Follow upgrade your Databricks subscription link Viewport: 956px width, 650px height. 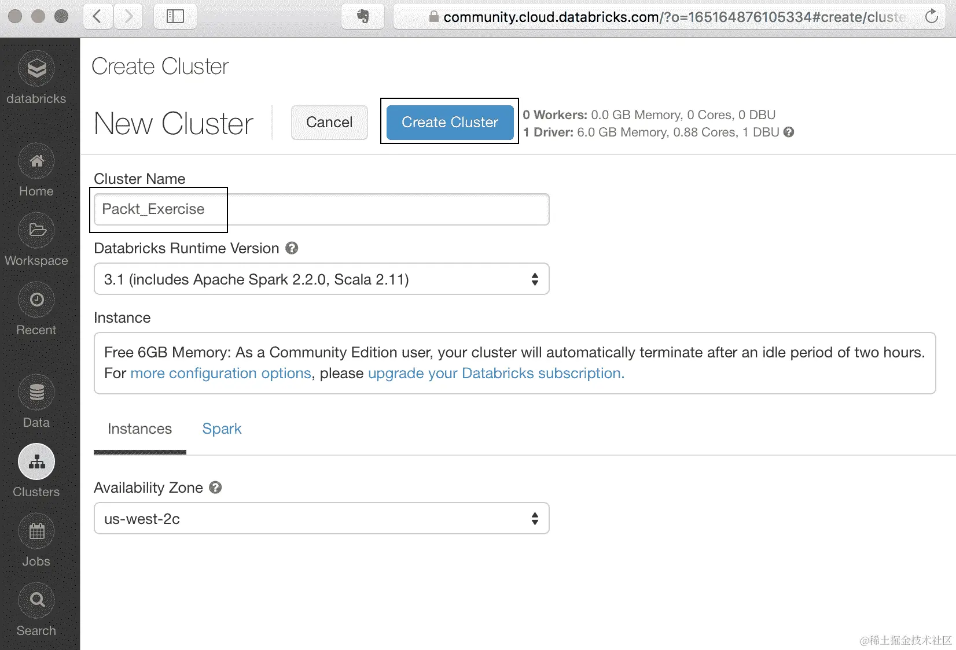496,374
